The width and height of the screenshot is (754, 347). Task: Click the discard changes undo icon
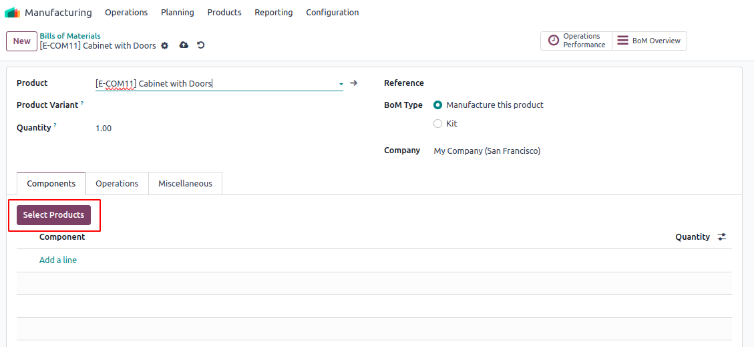(x=200, y=45)
